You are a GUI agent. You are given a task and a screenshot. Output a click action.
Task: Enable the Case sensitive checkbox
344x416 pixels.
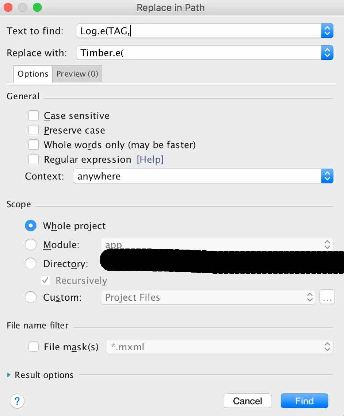click(34, 116)
